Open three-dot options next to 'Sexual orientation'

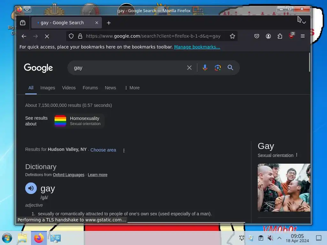pyautogui.click(x=297, y=155)
